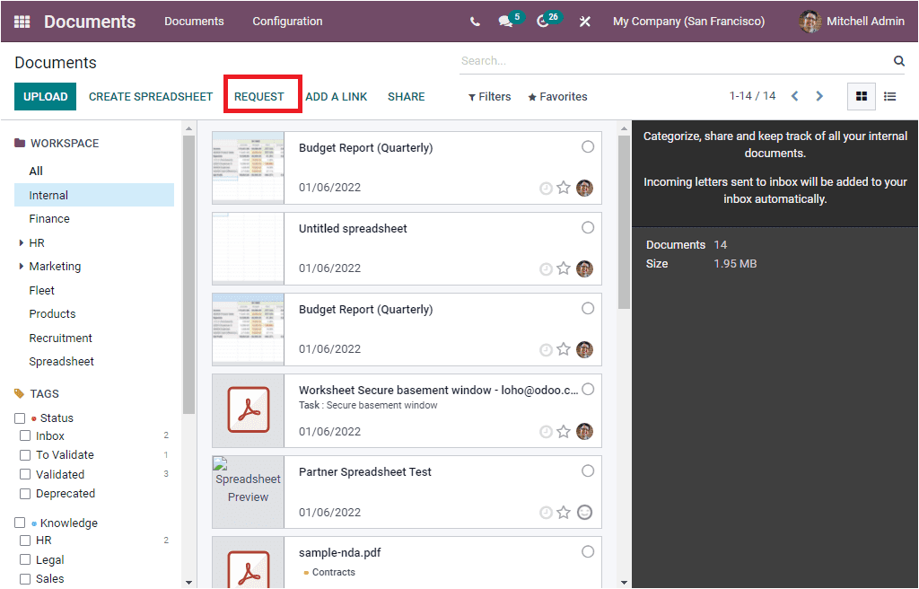Open the Filters dropdown
Screen dimensions: 919x589
[x=489, y=97]
